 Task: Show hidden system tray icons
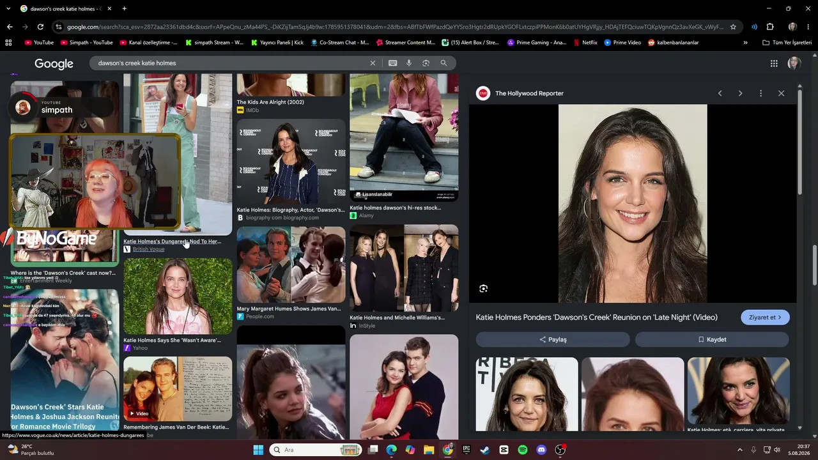(739, 450)
